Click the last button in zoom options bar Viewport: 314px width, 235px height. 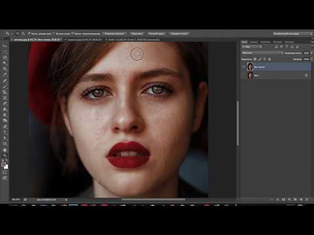179,34
